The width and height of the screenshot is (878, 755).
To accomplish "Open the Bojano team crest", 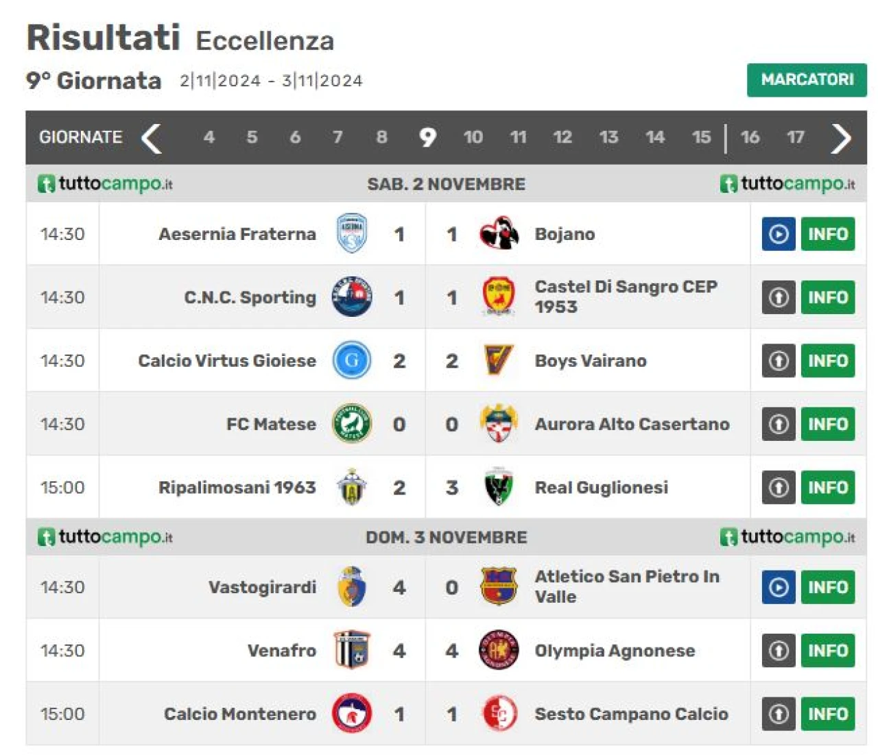I will (499, 233).
